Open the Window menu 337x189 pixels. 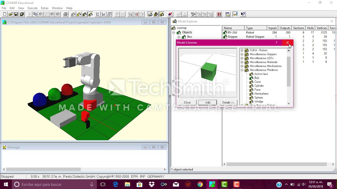[57, 8]
